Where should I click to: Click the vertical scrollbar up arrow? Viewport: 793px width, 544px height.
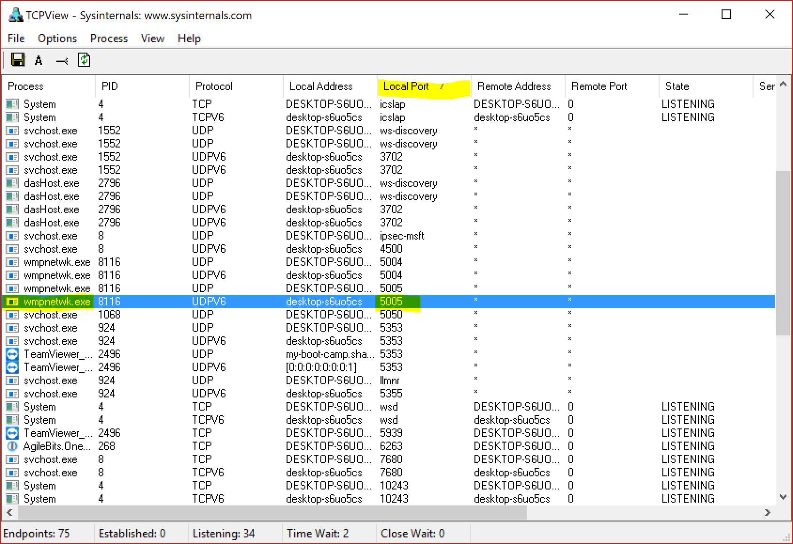point(783,85)
